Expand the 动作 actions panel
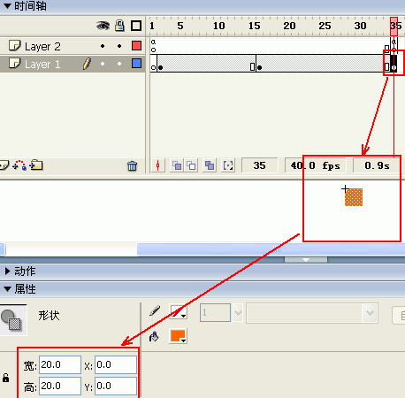The image size is (405, 398). pyautogui.click(x=8, y=271)
